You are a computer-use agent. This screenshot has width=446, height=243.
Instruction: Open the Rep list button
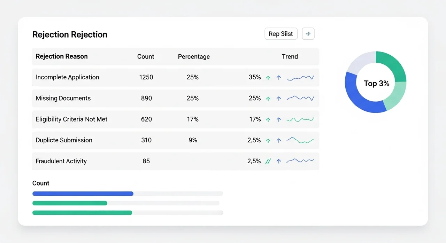[x=281, y=34]
